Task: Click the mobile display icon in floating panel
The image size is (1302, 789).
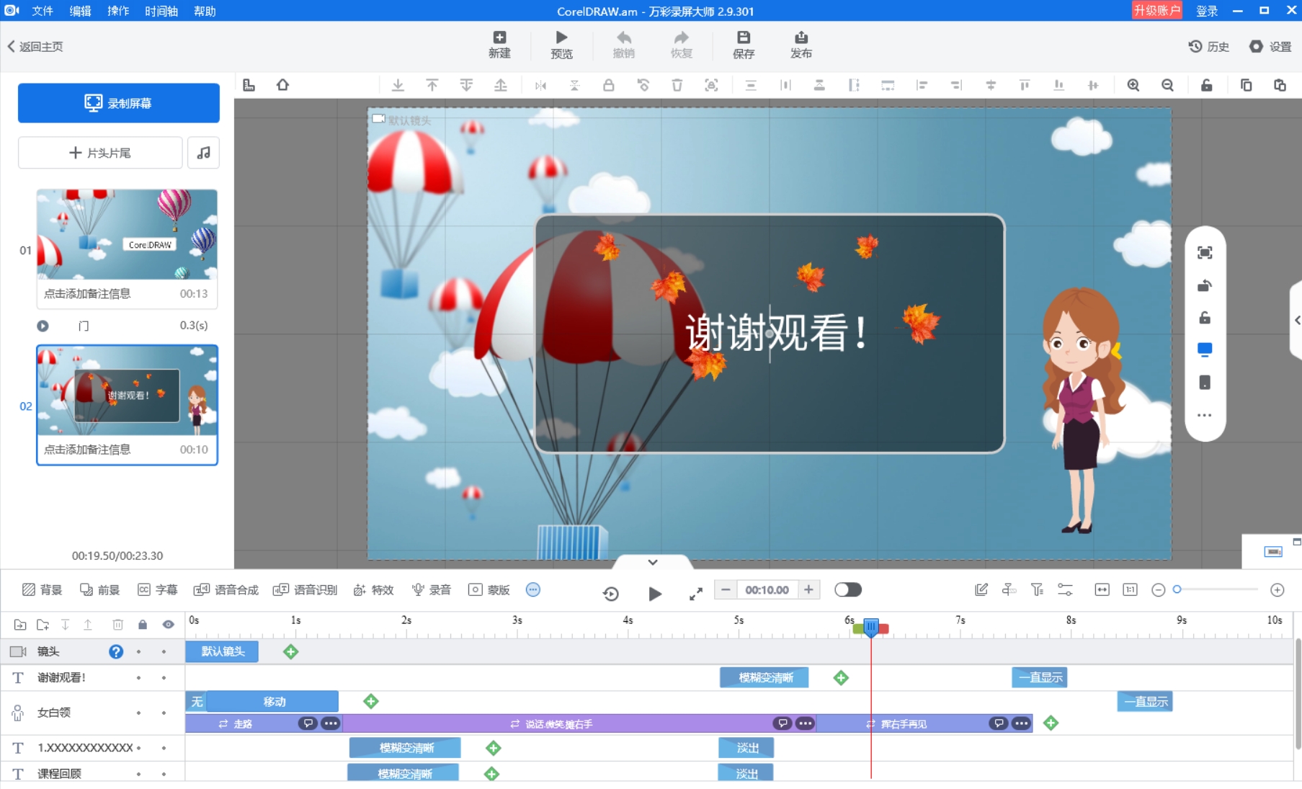Action: [1205, 383]
